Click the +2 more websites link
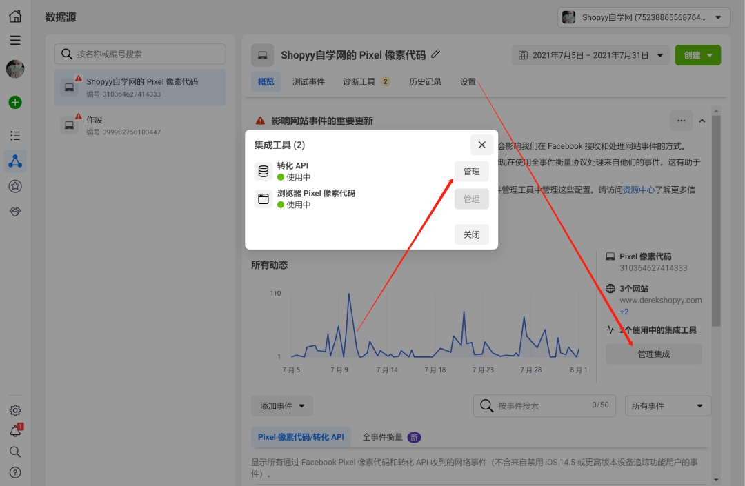The height and width of the screenshot is (486, 745). click(x=624, y=312)
